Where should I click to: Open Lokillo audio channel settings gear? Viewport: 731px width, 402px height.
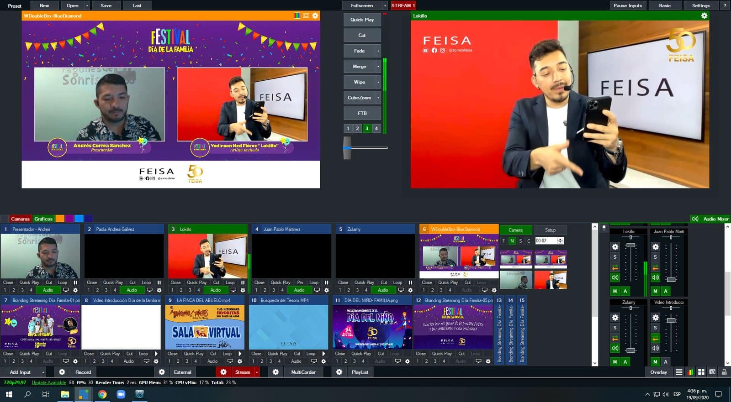[x=615, y=247]
